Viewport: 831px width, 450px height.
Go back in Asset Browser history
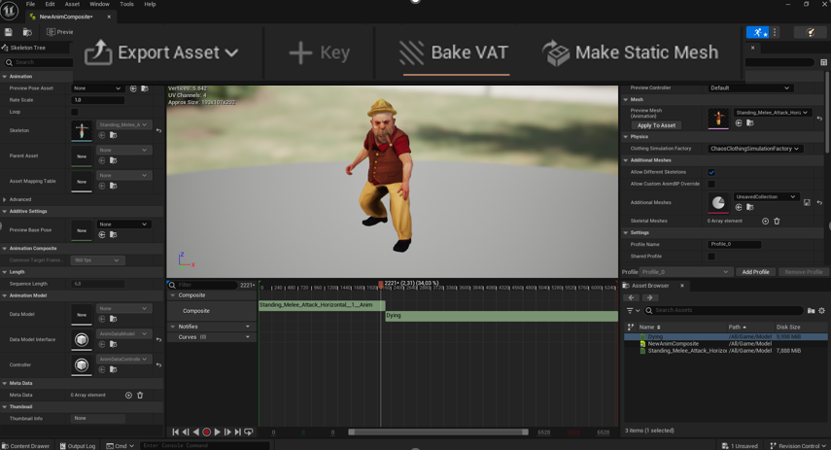tap(631, 297)
